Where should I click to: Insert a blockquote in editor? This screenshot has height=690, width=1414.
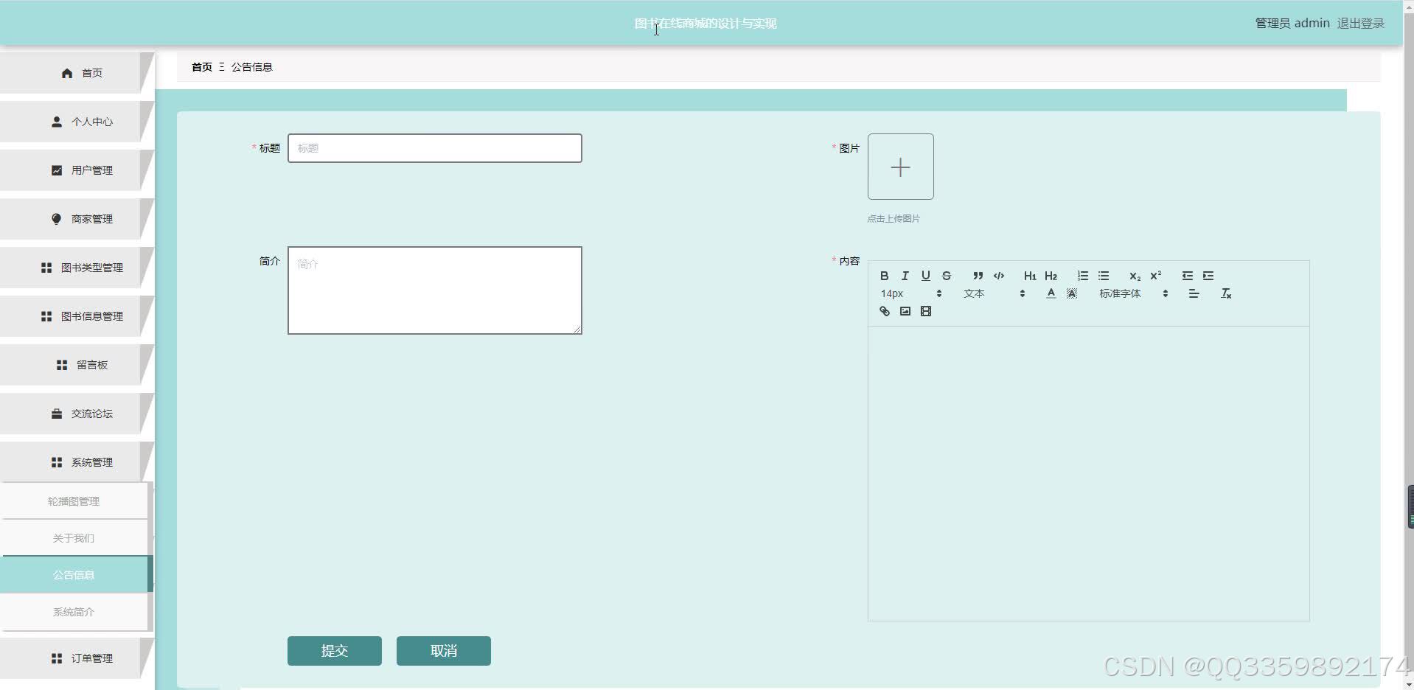point(978,276)
